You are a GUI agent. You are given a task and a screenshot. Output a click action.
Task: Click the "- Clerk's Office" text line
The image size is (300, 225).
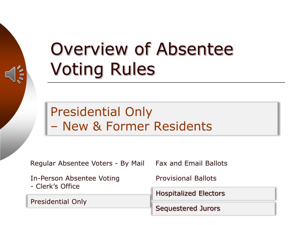(x=55, y=186)
